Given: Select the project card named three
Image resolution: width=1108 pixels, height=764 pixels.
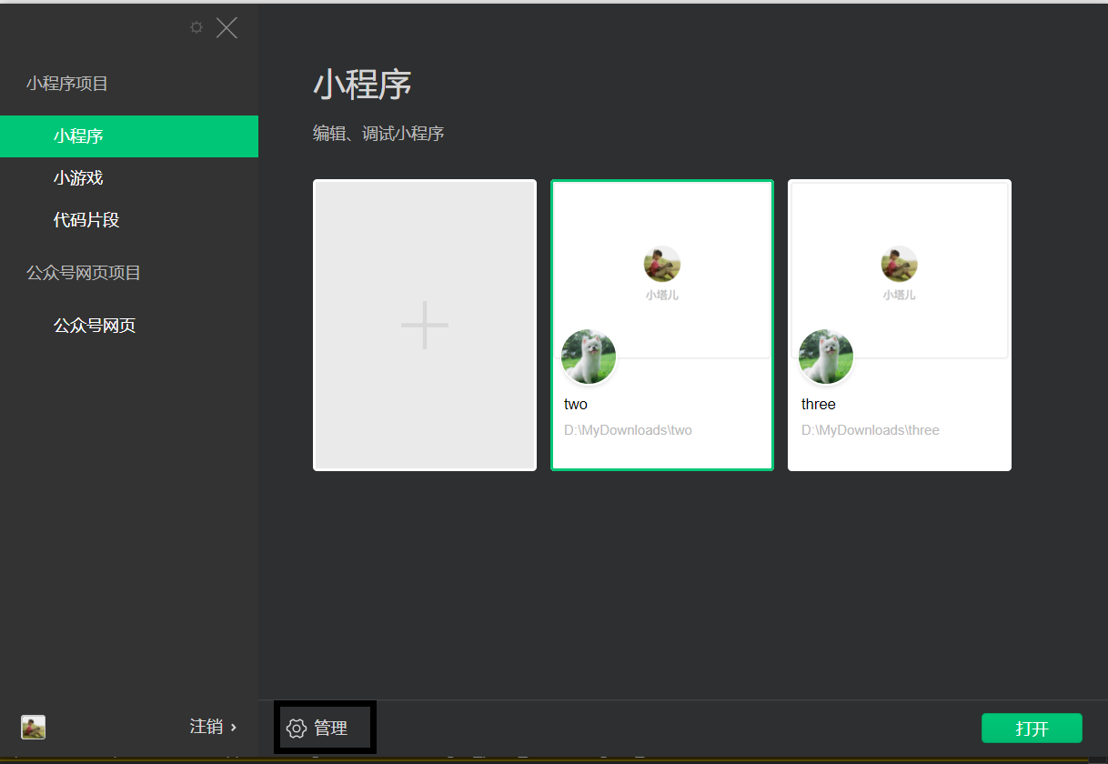Looking at the screenshot, I should 900,325.
